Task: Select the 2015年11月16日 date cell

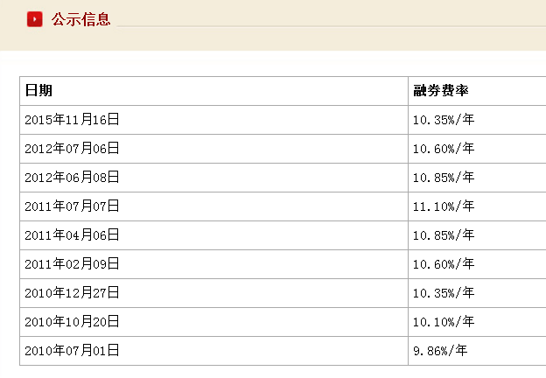Action: point(72,120)
